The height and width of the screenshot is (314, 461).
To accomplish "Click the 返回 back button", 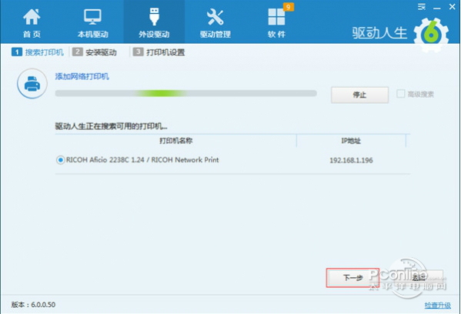I will pos(418,278).
